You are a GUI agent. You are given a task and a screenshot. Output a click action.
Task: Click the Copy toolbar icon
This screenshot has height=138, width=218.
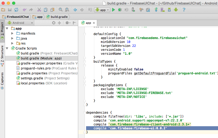pyautogui.click(x=46, y=10)
